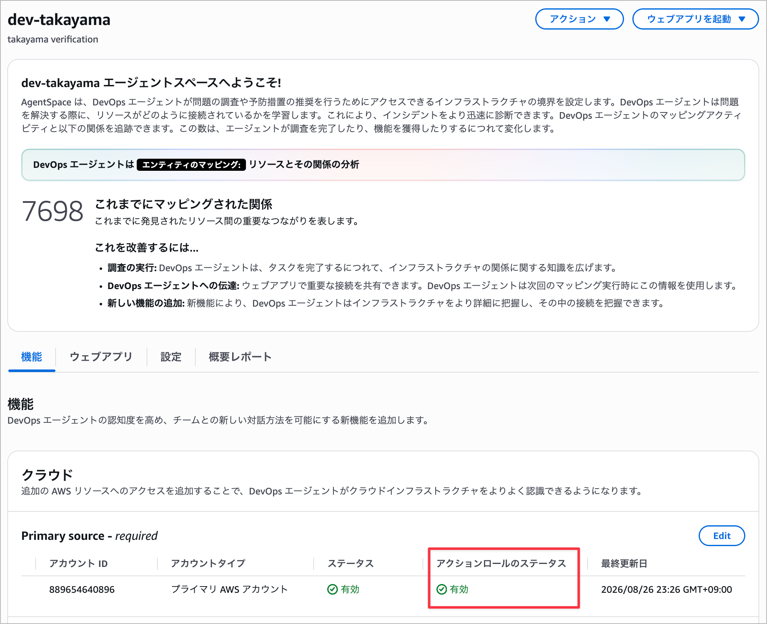
Task: Click the takayama verification subtitle
Action: (53, 39)
